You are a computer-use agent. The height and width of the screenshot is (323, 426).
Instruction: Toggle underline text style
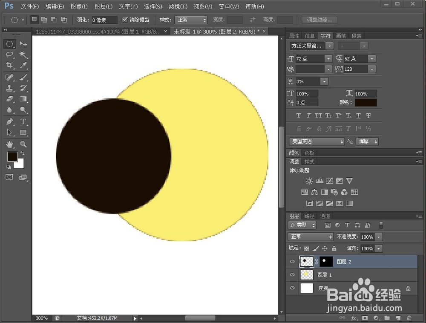358,116
